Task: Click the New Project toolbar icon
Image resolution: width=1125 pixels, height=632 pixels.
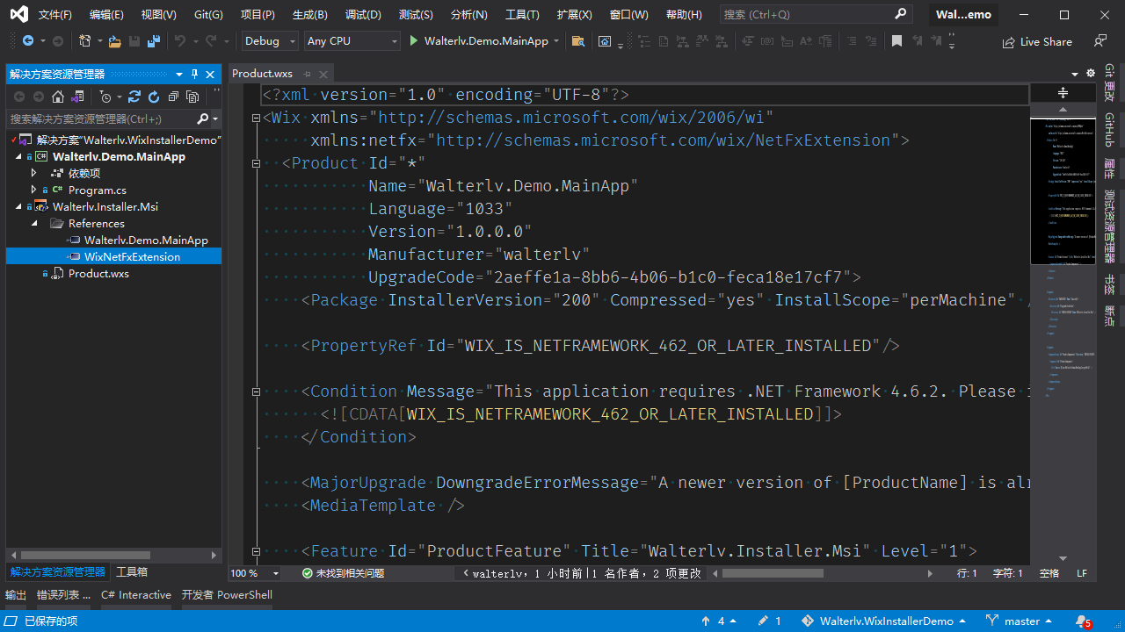Action: pyautogui.click(x=84, y=41)
